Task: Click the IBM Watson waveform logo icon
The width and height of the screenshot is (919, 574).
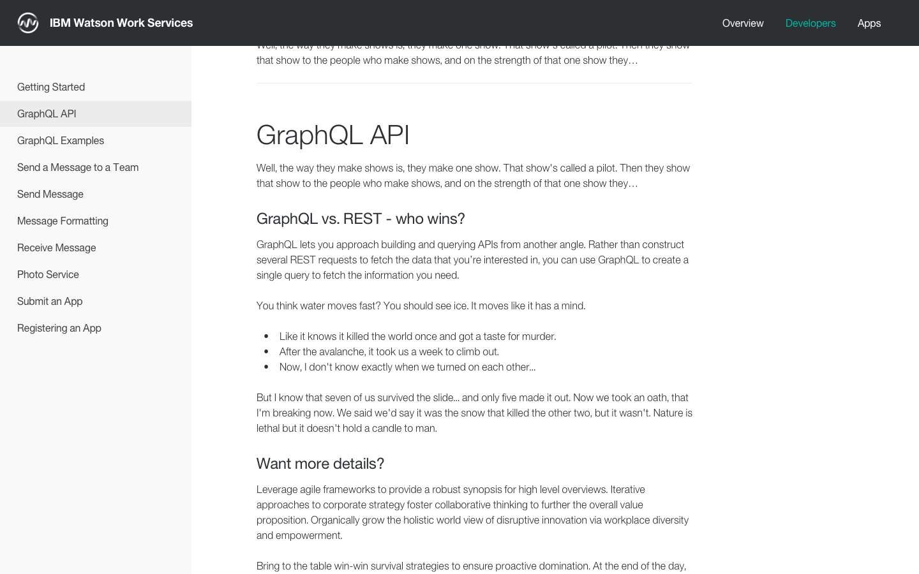Action: click(x=28, y=23)
